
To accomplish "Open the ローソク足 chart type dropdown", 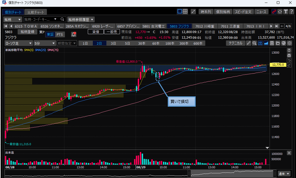I will pos(18,43).
